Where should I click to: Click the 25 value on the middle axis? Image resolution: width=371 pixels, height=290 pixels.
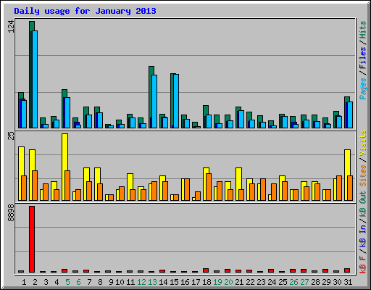coord(11,136)
